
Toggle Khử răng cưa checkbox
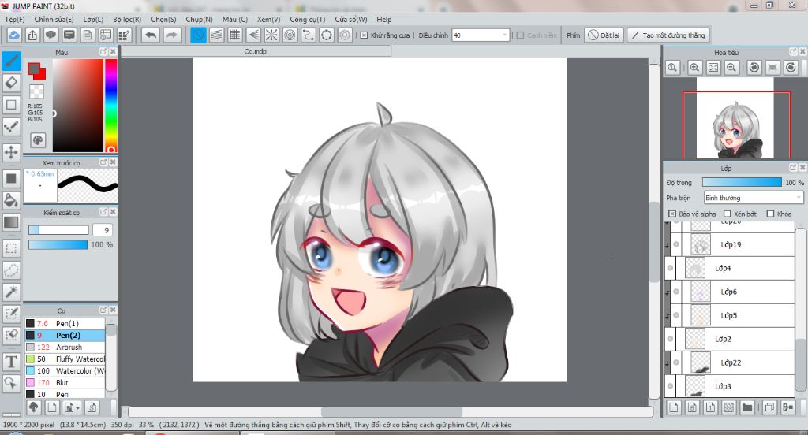(364, 35)
